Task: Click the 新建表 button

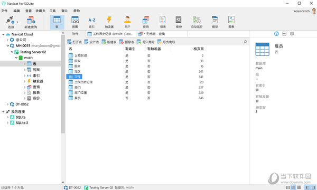Action: pos(109,42)
